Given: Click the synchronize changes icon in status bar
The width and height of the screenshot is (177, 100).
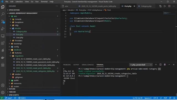Looking at the screenshot, I should (x=15, y=98).
